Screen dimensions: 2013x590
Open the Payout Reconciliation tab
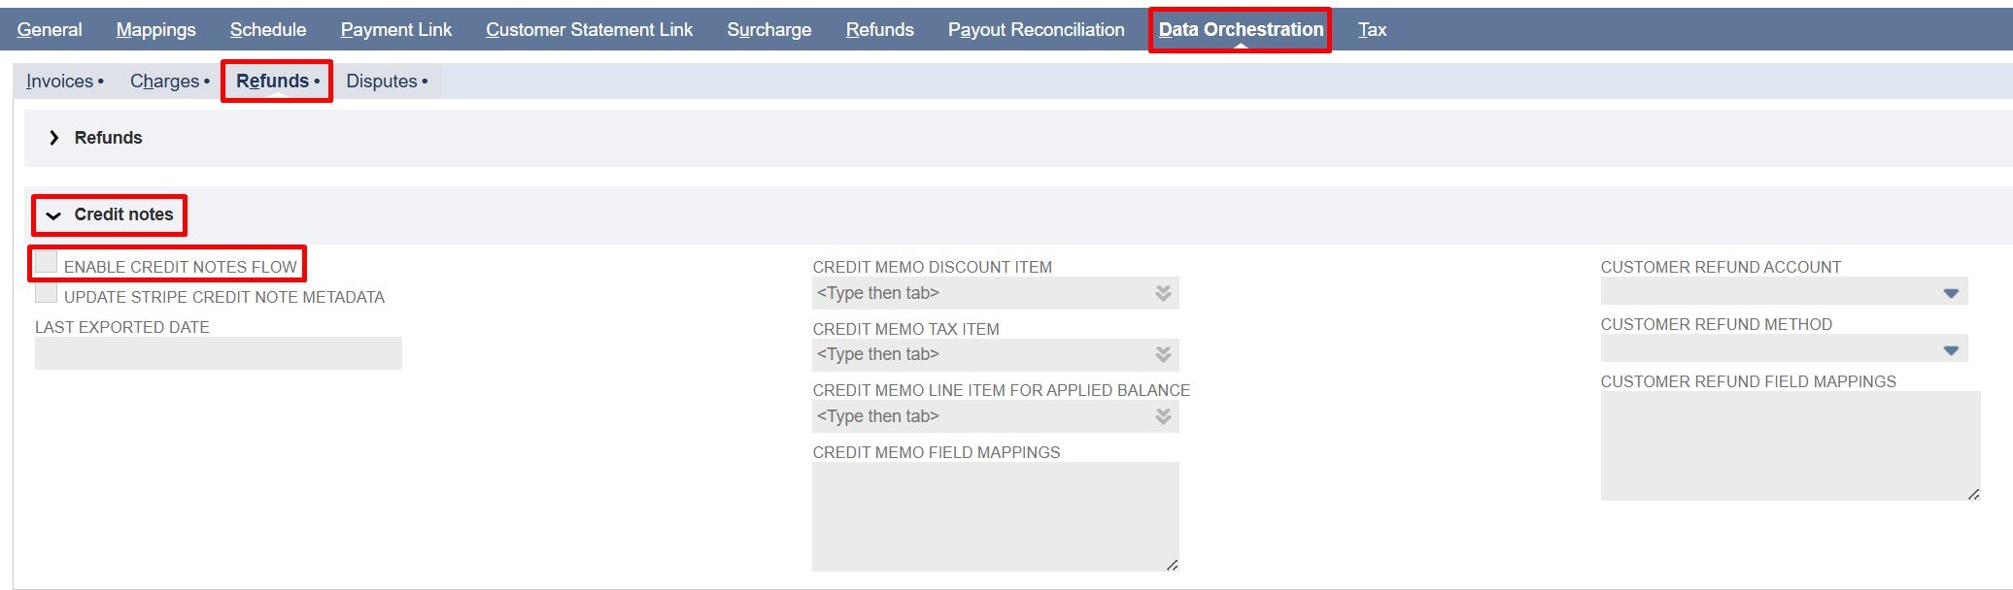pyautogui.click(x=1036, y=30)
